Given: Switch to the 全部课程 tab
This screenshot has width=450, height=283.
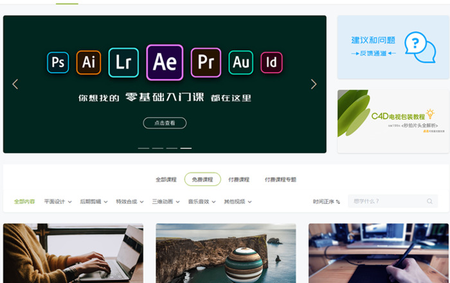Looking at the screenshot, I should tap(166, 179).
